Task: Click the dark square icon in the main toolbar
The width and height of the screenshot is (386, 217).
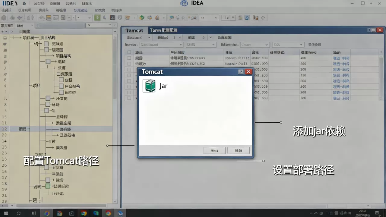Action: point(112,18)
